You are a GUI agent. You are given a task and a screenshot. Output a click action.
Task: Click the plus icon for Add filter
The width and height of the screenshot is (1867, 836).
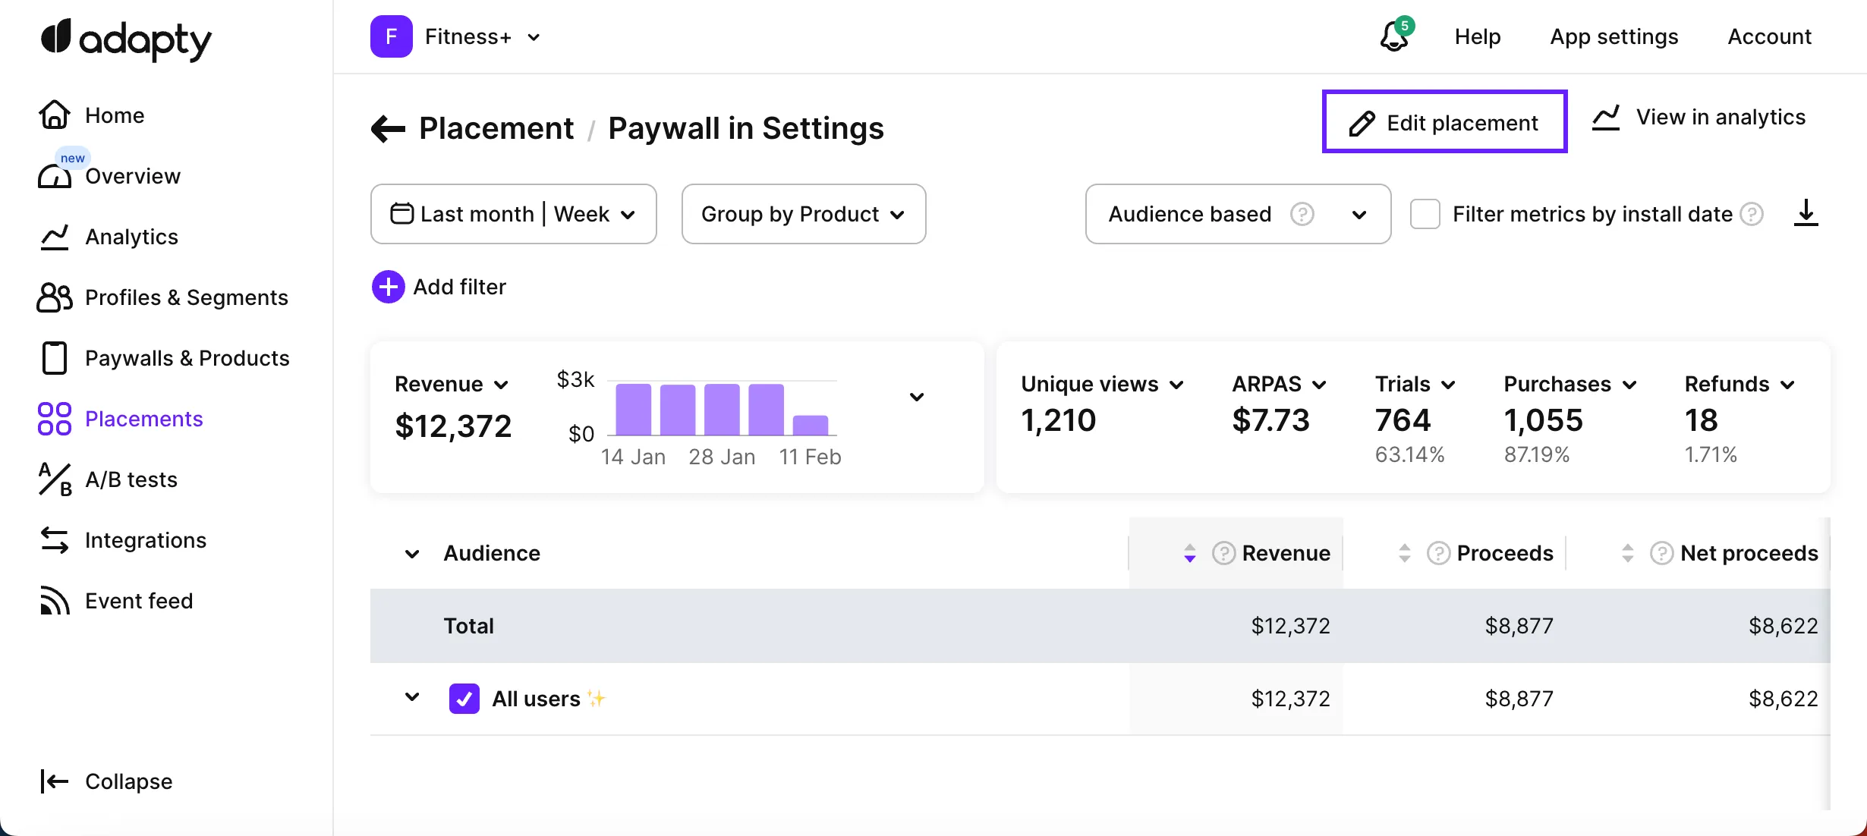click(388, 287)
